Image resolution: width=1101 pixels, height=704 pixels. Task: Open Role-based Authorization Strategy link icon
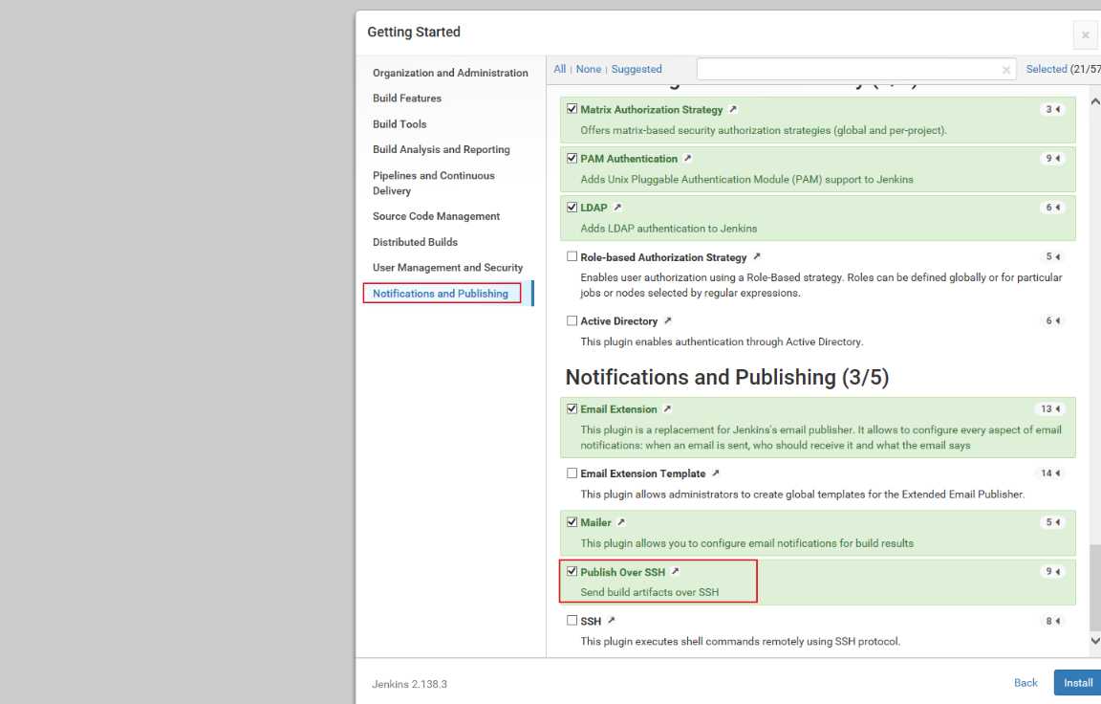[x=756, y=257]
